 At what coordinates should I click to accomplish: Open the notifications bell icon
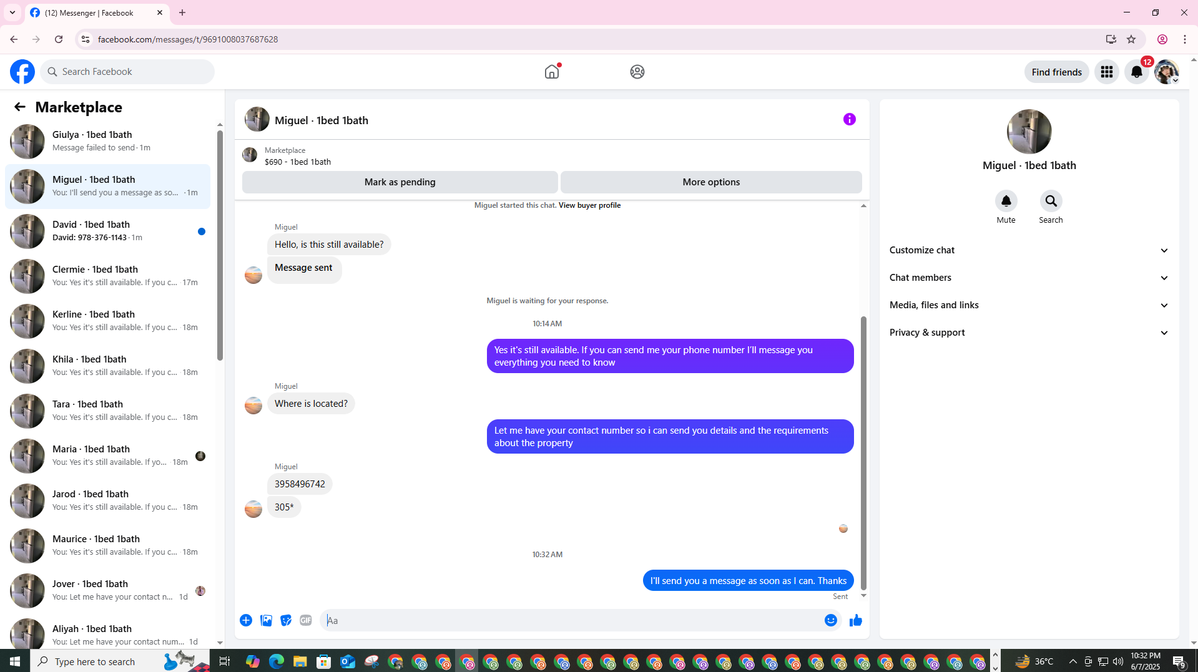click(1136, 72)
